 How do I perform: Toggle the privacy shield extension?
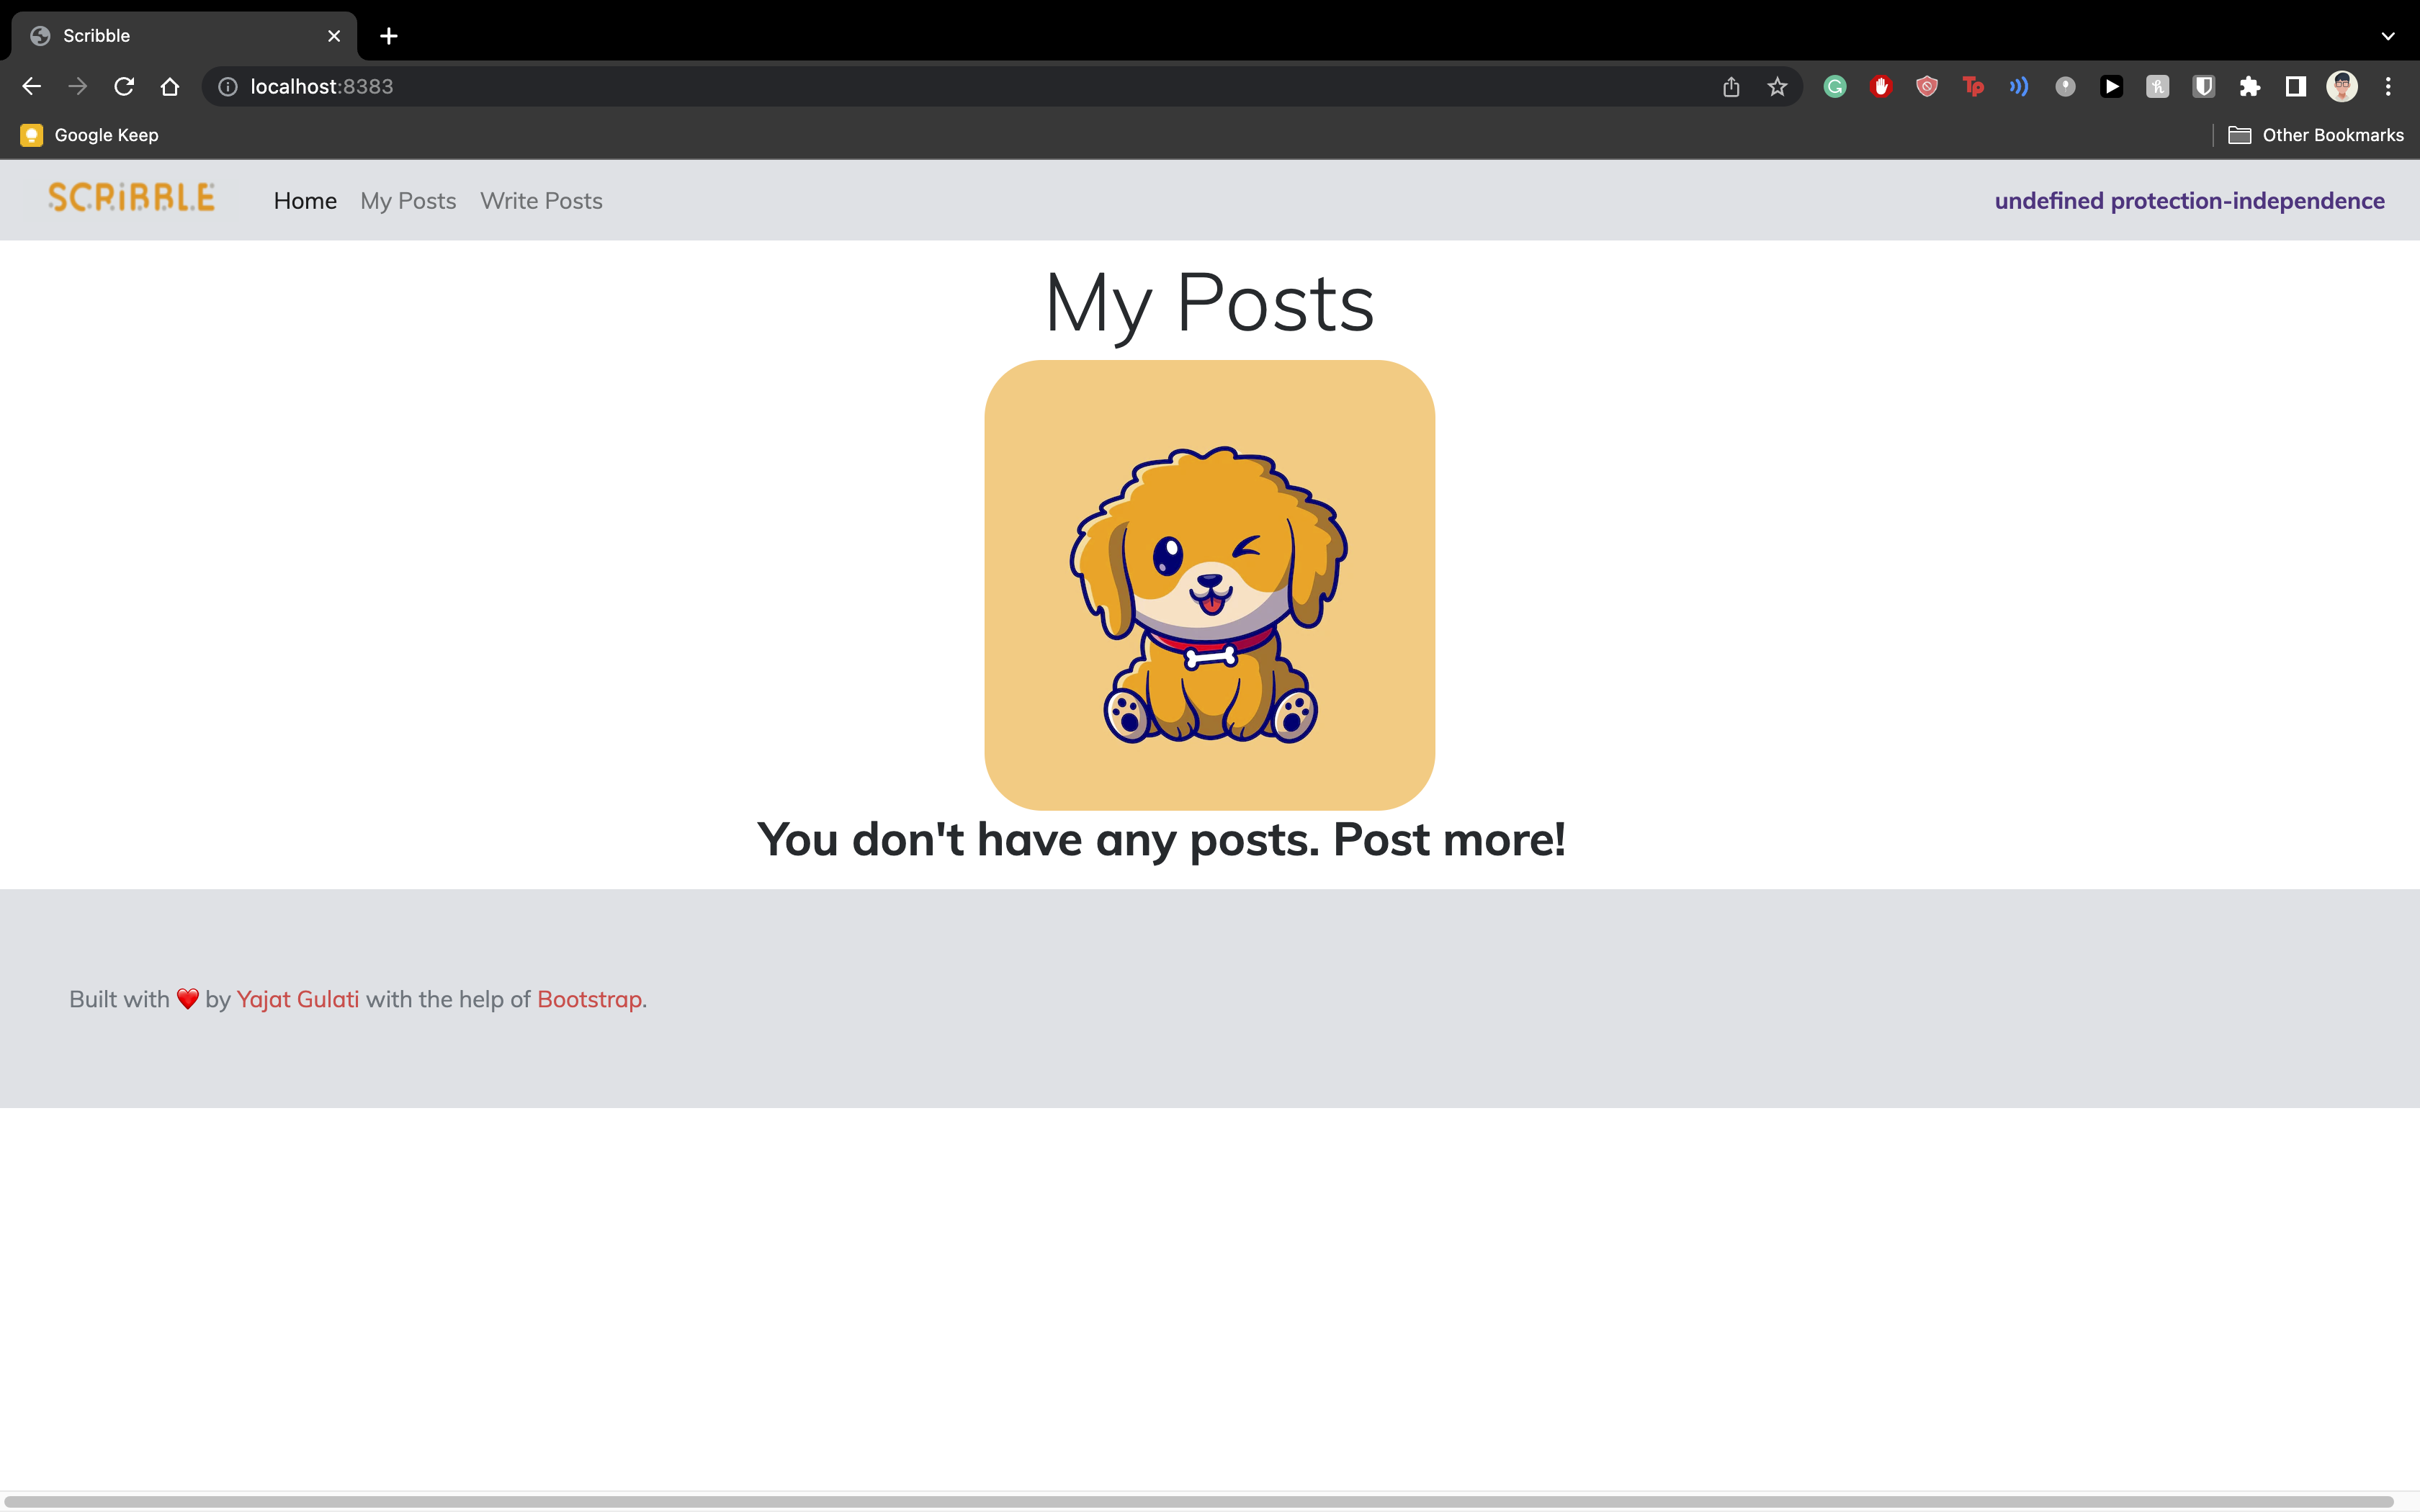1926,86
